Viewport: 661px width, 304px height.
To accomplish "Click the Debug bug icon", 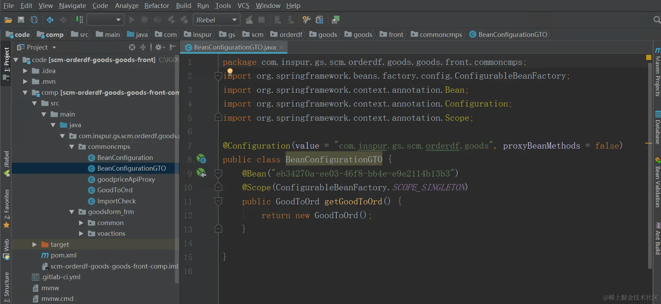I will click(x=145, y=20).
